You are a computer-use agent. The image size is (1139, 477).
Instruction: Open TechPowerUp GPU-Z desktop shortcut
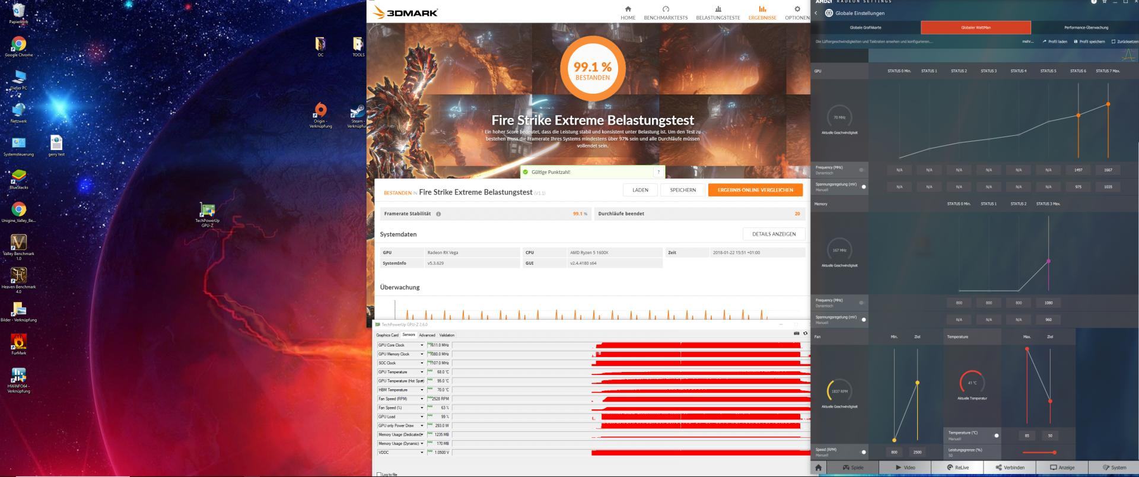(x=207, y=215)
